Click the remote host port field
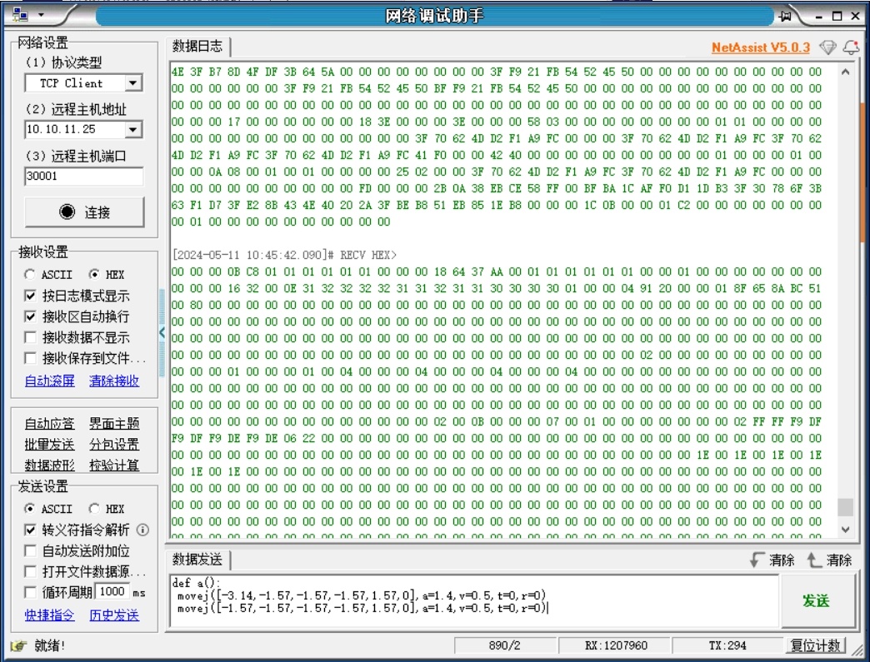 83,177
